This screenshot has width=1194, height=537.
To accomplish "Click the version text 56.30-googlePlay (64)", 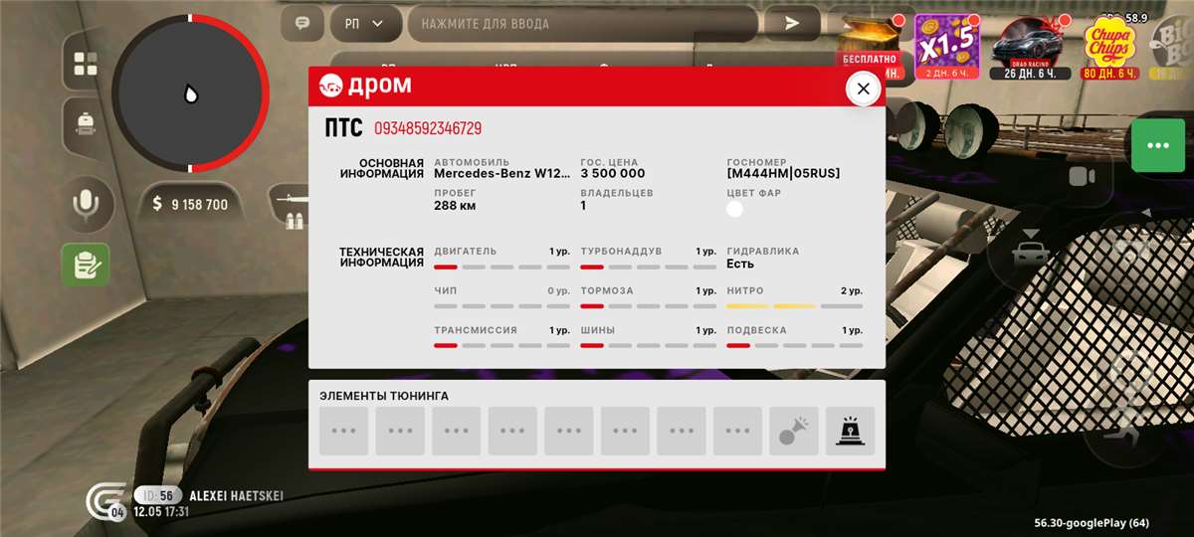I will (1092, 523).
